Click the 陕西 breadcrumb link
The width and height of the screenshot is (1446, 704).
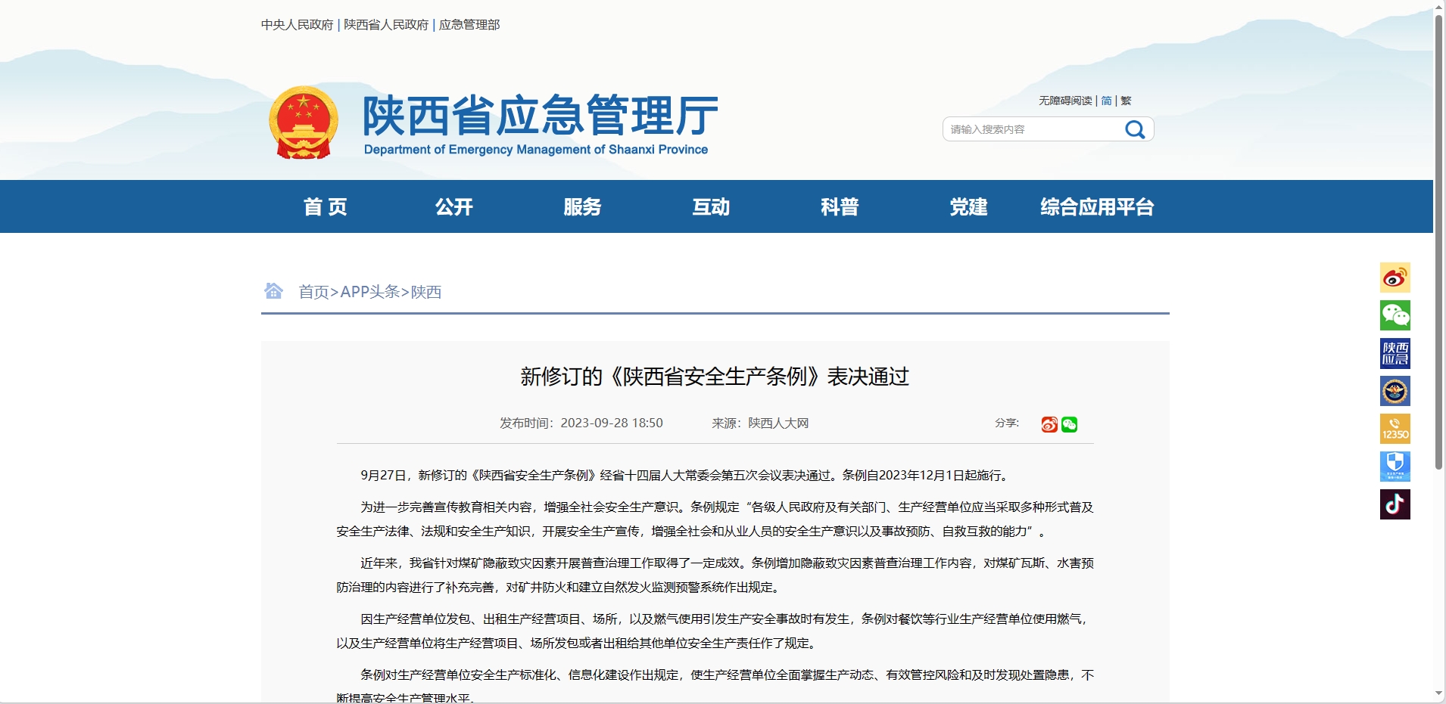426,292
